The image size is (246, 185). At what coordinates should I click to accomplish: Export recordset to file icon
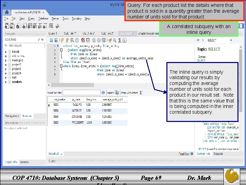click(x=117, y=92)
